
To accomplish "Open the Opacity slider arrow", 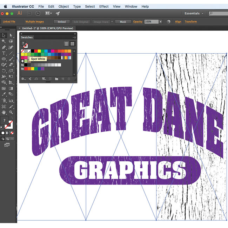I will [161, 22].
